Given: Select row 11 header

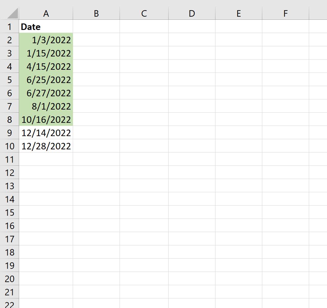Looking at the screenshot, I should pyautogui.click(x=9, y=159).
